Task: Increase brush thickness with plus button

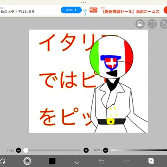Action: (x=86, y=150)
